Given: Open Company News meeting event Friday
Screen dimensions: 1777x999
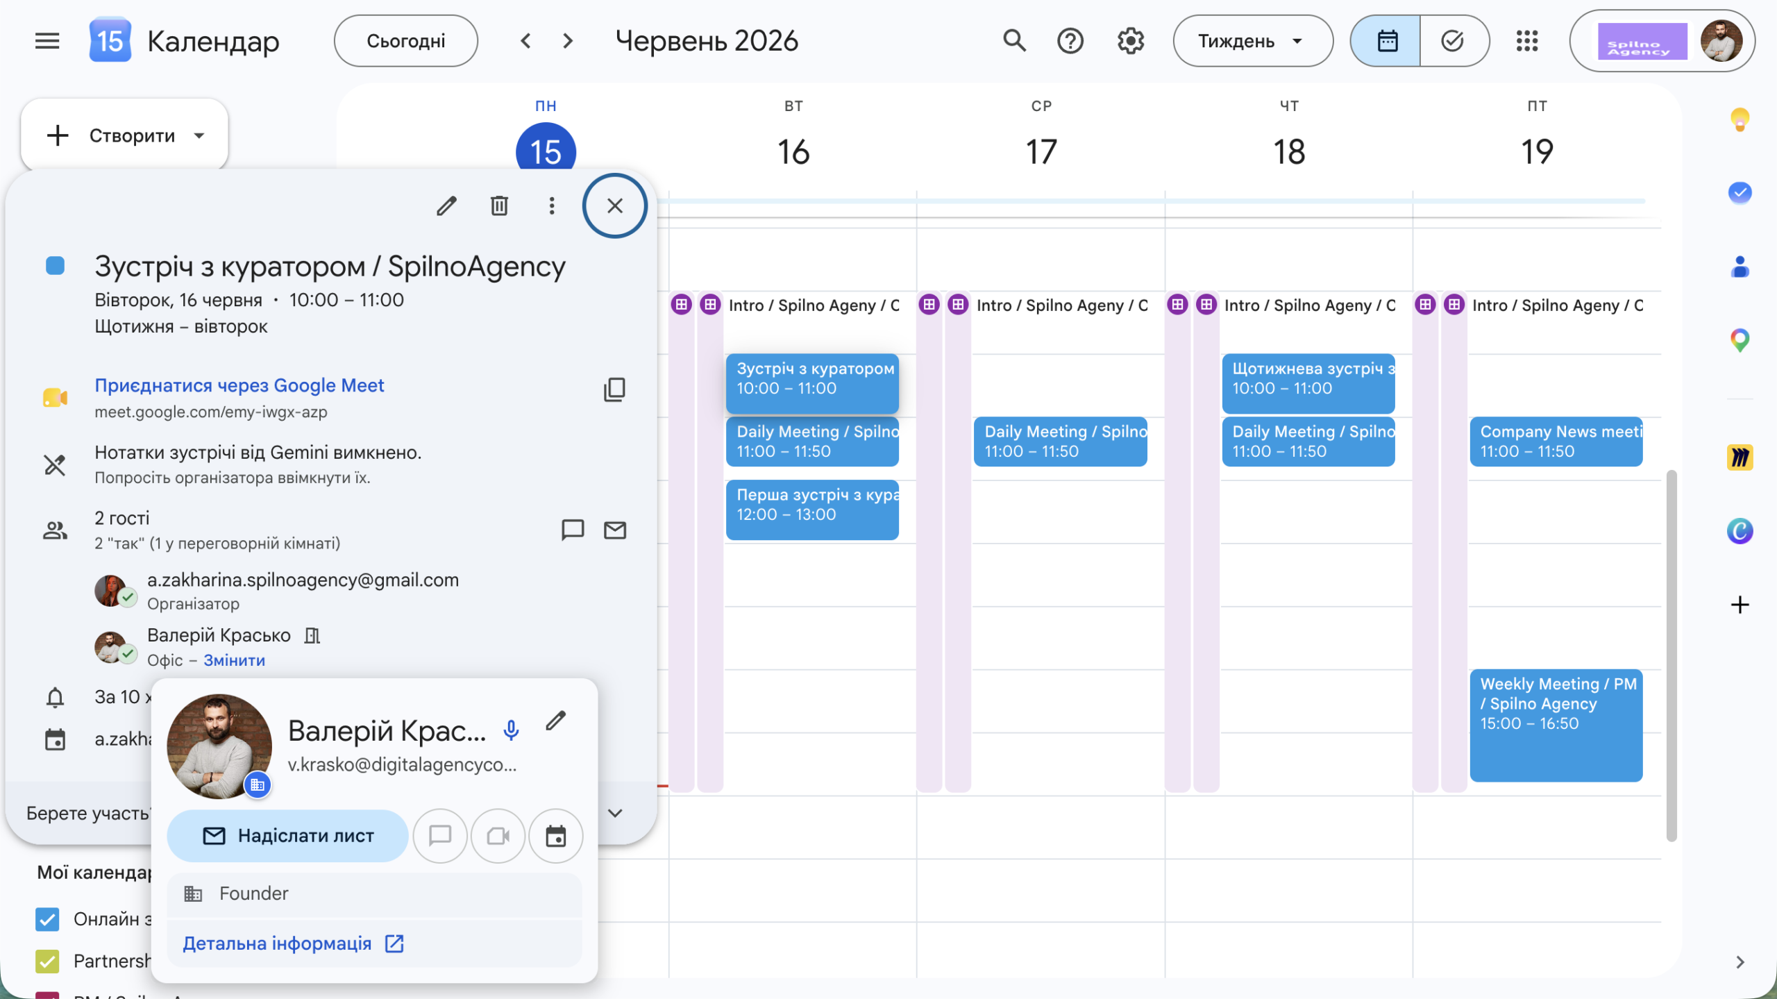Looking at the screenshot, I should pyautogui.click(x=1556, y=442).
